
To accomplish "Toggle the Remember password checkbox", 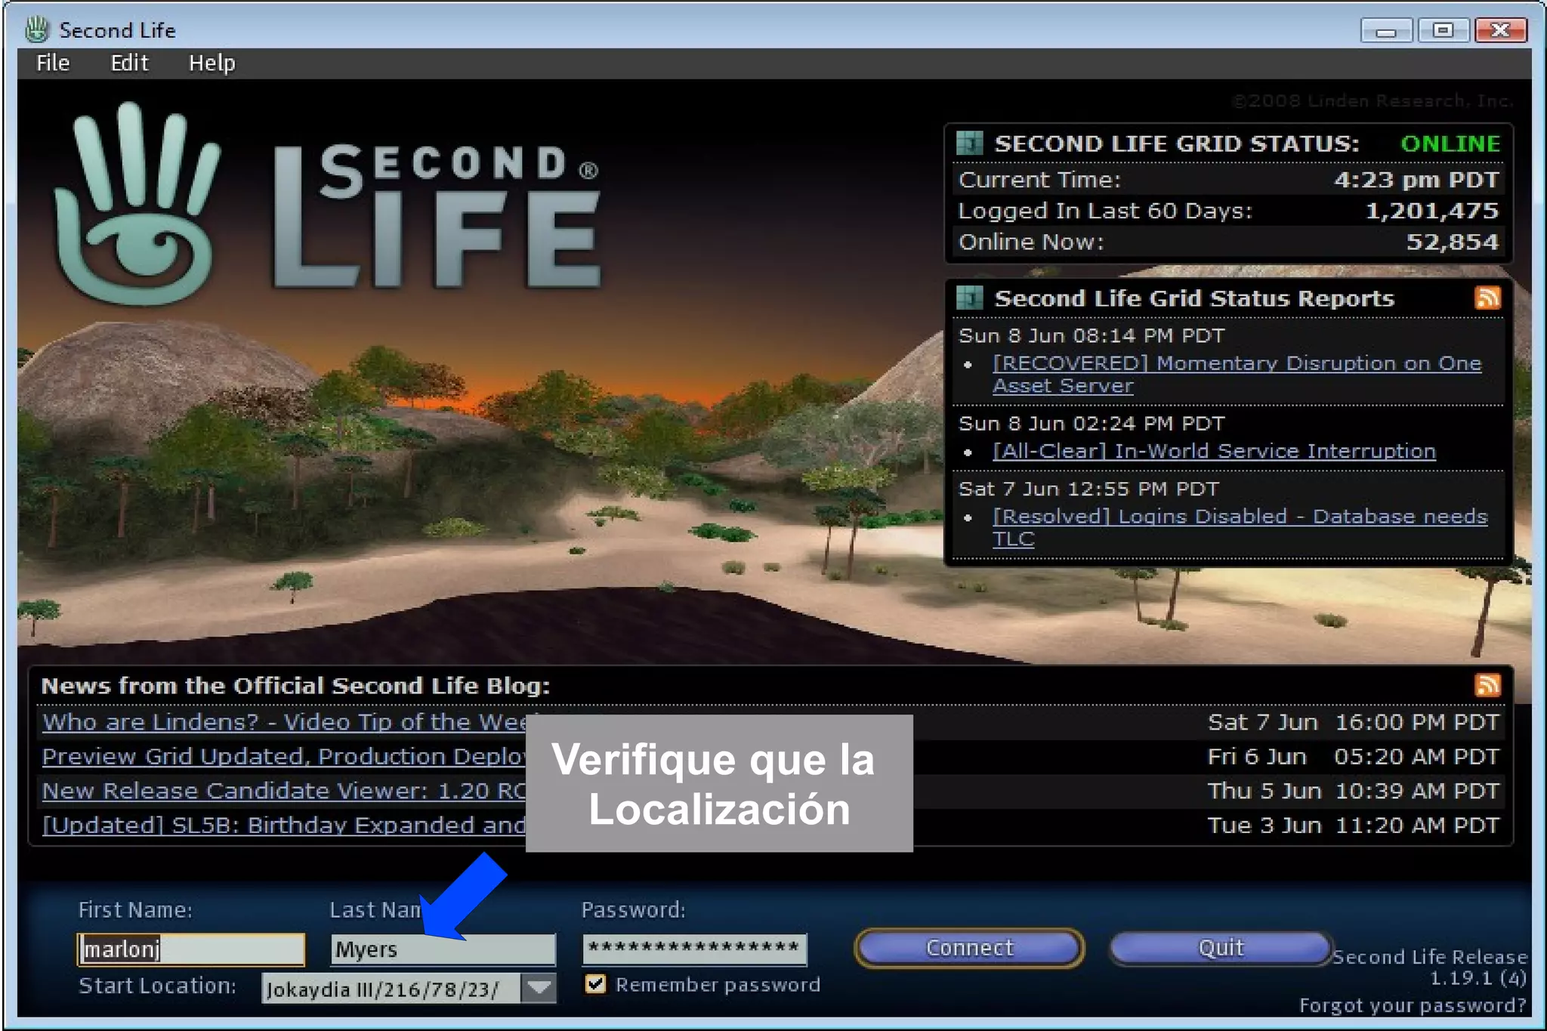I will 595,984.
